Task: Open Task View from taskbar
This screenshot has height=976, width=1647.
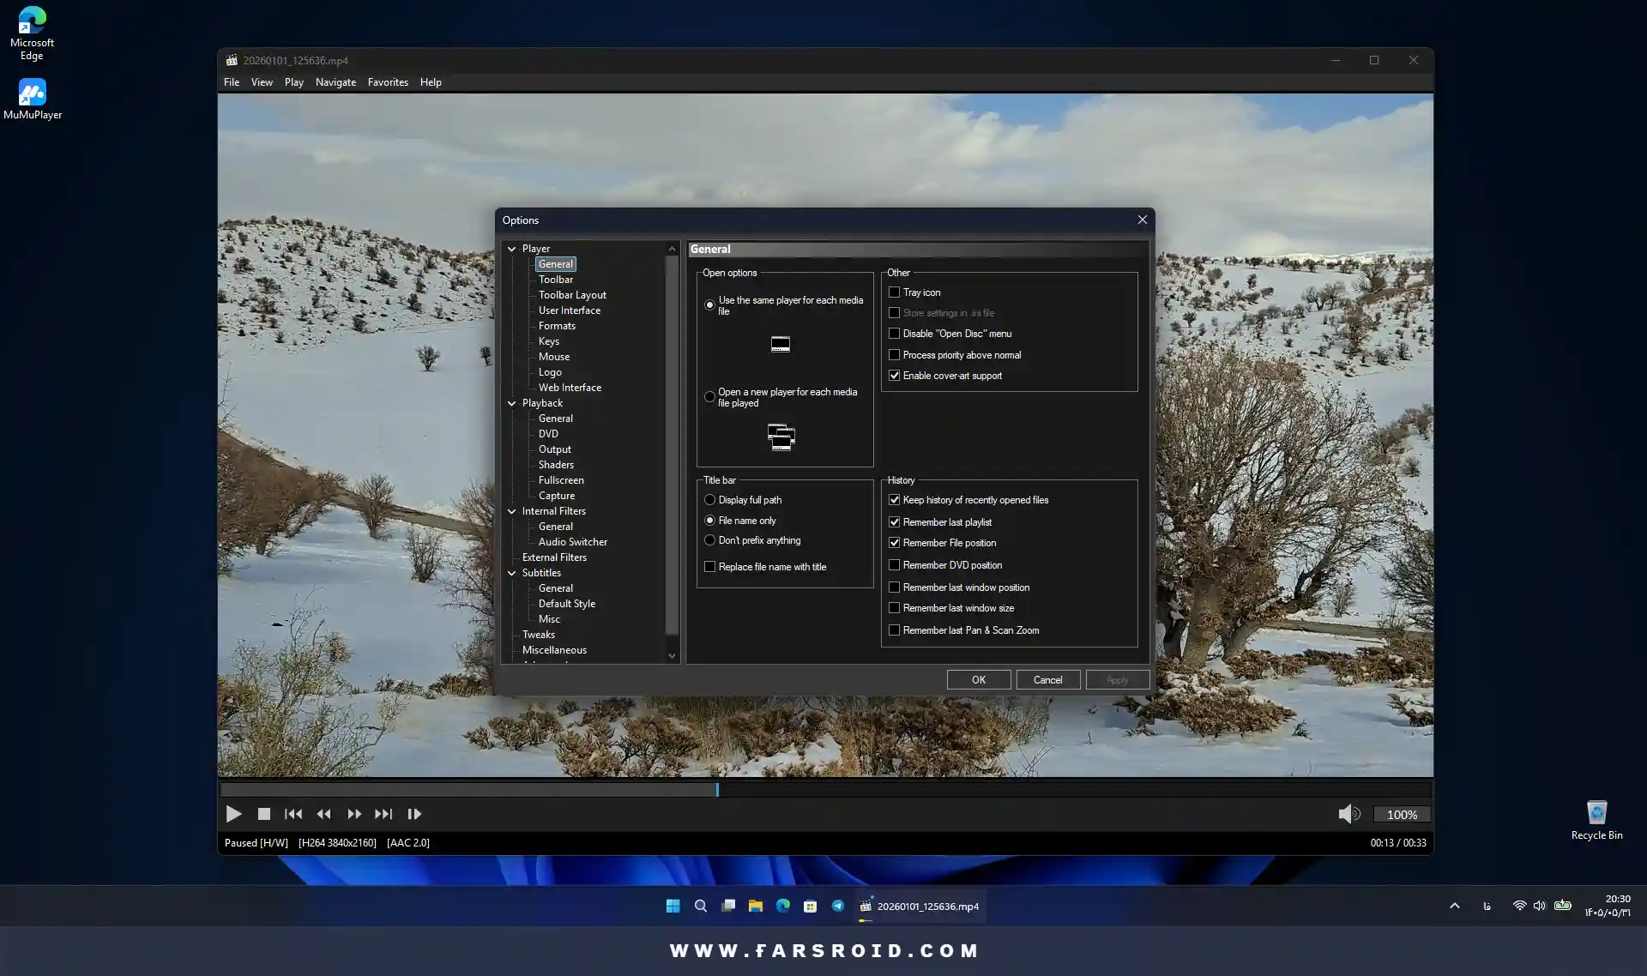Action: [728, 906]
